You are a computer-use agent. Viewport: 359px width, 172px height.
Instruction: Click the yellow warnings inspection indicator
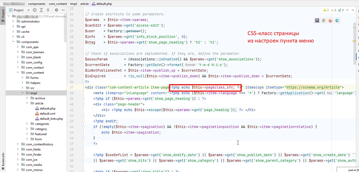[x=325, y=10]
